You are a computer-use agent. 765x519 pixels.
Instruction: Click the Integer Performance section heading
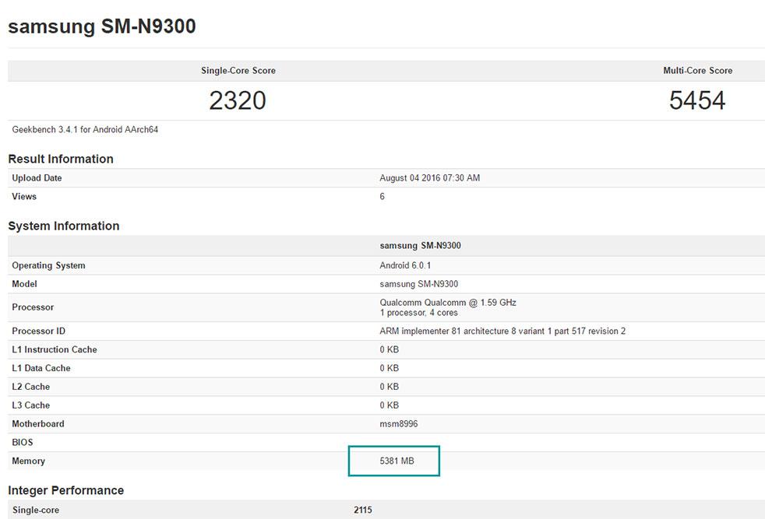point(66,490)
